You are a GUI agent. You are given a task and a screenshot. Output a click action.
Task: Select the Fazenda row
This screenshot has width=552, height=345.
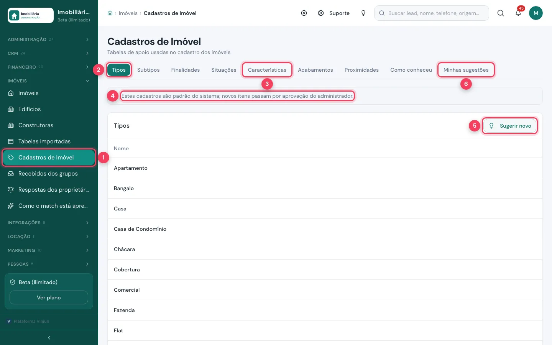tap(325, 310)
